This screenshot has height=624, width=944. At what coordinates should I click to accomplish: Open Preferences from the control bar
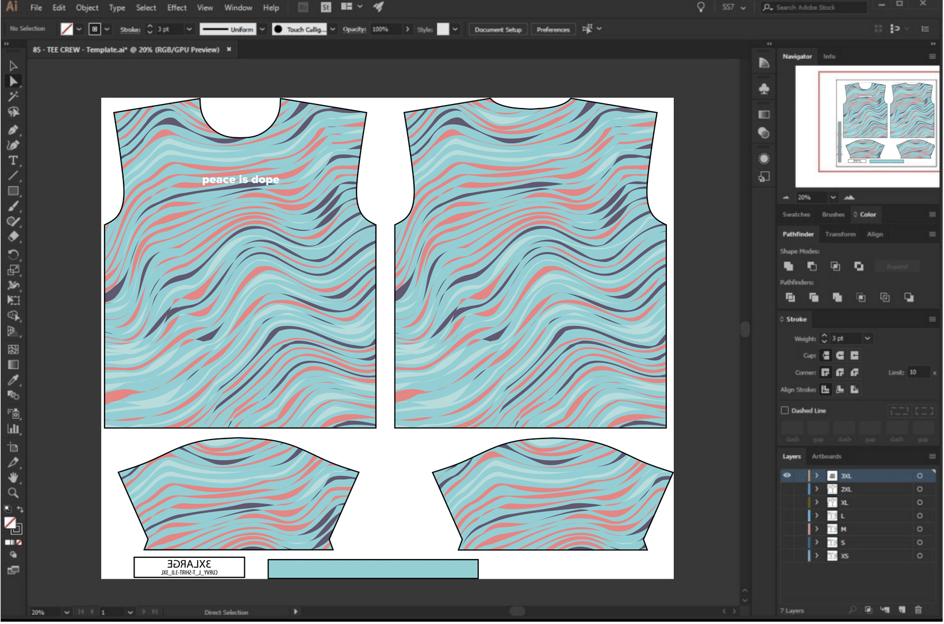coord(552,29)
